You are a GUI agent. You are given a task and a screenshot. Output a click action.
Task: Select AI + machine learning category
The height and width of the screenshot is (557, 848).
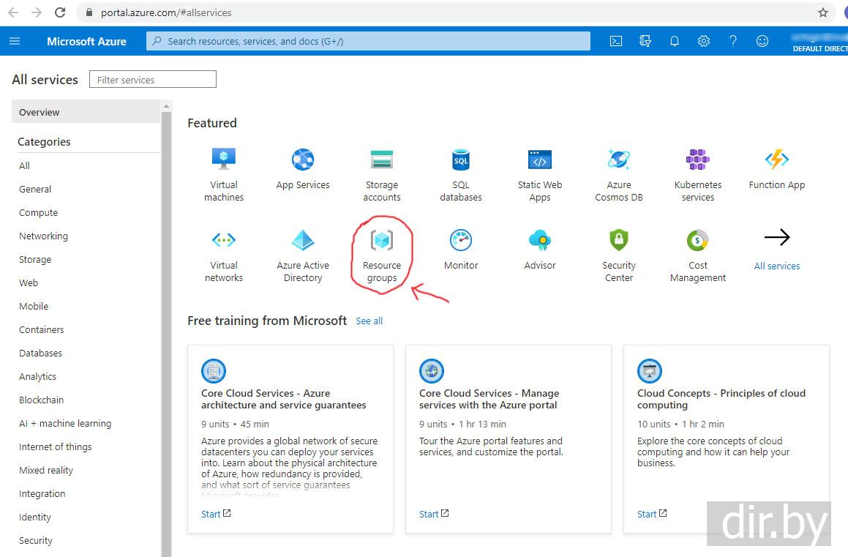pyautogui.click(x=65, y=423)
